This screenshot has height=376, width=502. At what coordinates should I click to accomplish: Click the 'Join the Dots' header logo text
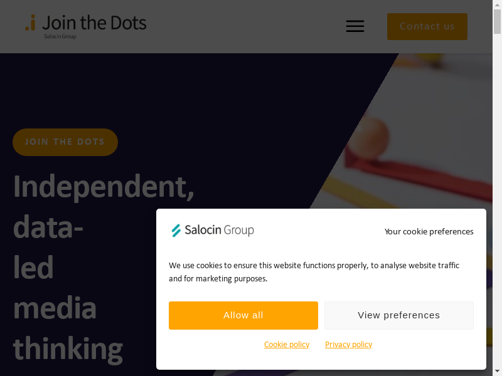94,23
